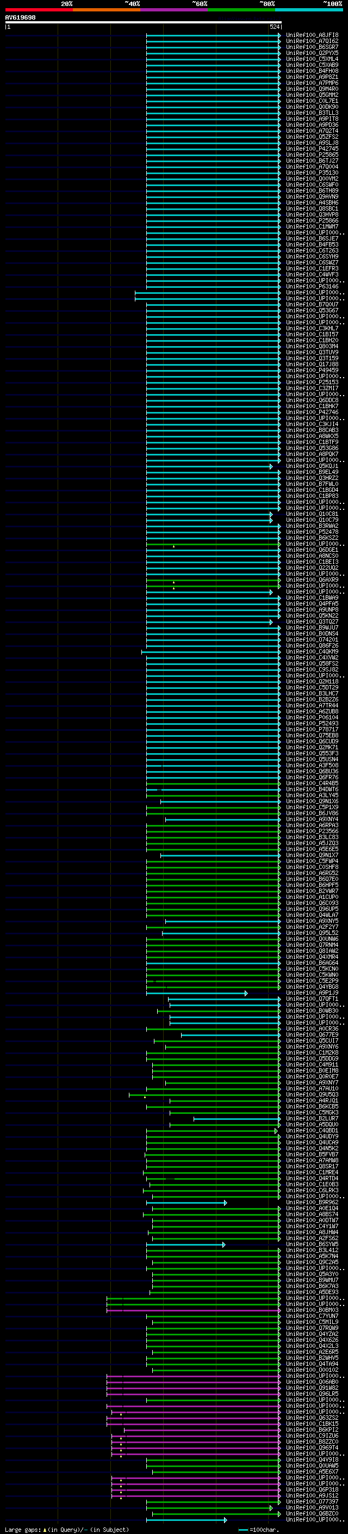348x1534 pixels.
Task: Open hit UniRef100_C5XML4
Action: point(312,59)
